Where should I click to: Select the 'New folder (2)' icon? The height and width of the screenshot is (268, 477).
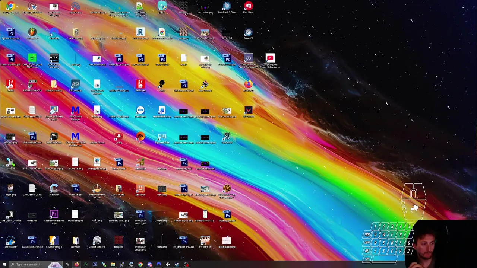[75, 32]
